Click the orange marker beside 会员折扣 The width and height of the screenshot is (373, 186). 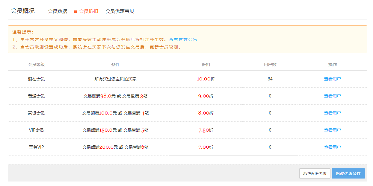point(75,12)
